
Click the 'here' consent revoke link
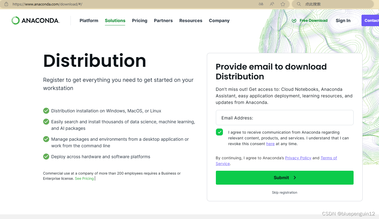pyautogui.click(x=270, y=144)
